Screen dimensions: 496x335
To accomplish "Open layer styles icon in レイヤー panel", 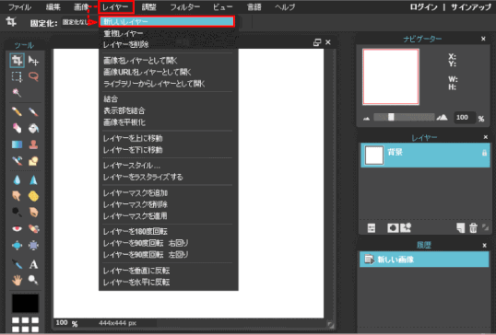I will coord(406,227).
